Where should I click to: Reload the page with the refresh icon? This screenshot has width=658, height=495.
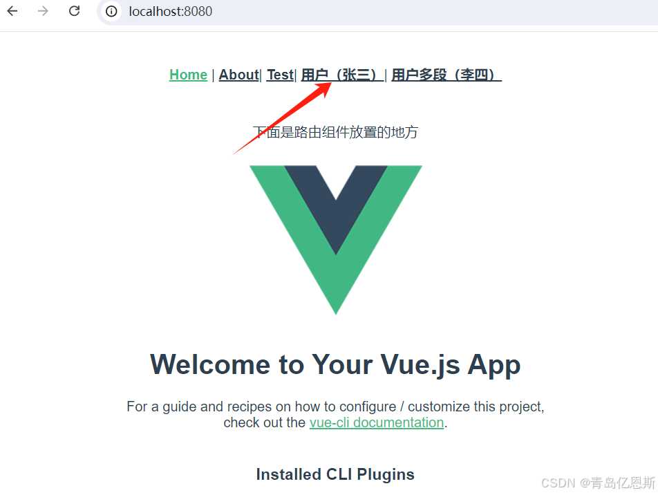point(74,11)
